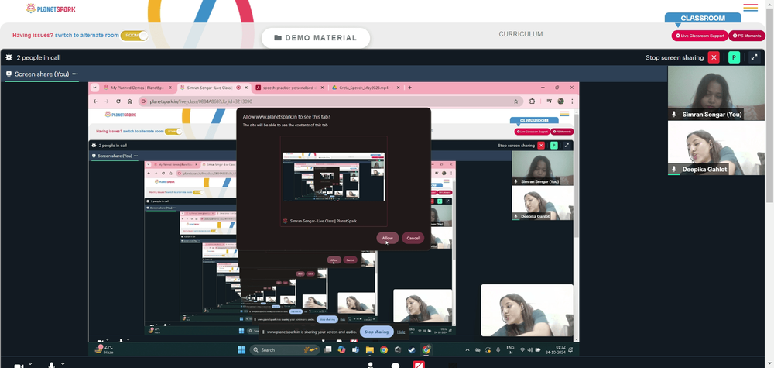This screenshot has width=774, height=368.
Task: Click weather widget 23°C Haze in shared taskbar
Action: click(104, 349)
